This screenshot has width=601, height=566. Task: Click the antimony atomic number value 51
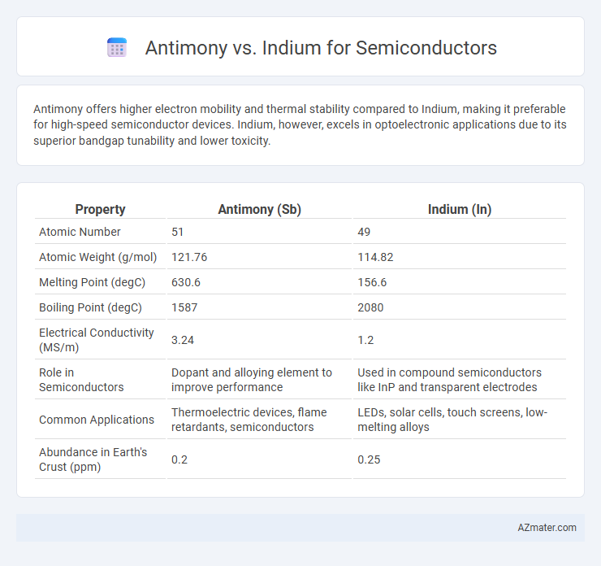178,232
